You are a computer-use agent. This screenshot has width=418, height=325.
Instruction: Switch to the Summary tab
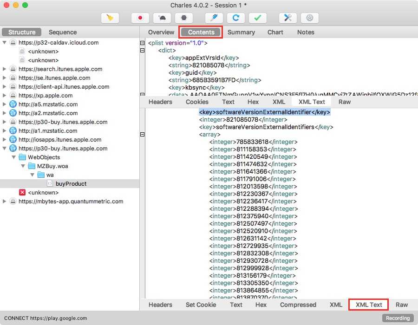pos(241,32)
